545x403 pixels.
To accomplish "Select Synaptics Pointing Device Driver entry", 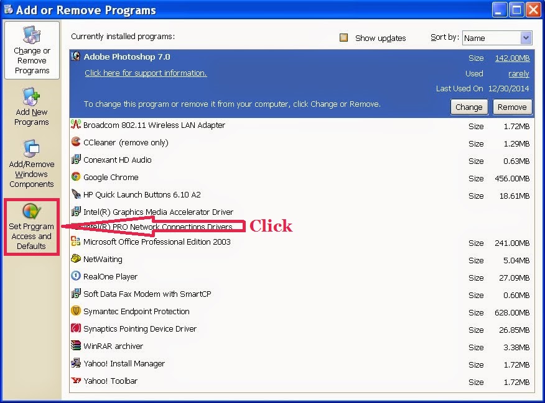I will (x=302, y=329).
